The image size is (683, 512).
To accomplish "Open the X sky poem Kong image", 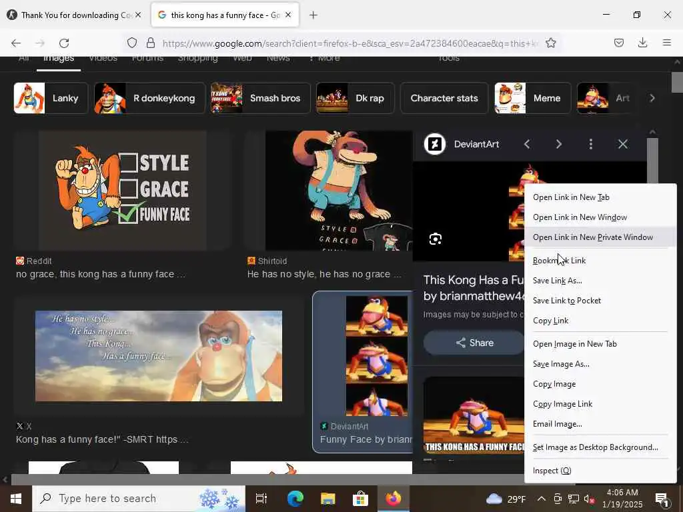I will 159,356.
